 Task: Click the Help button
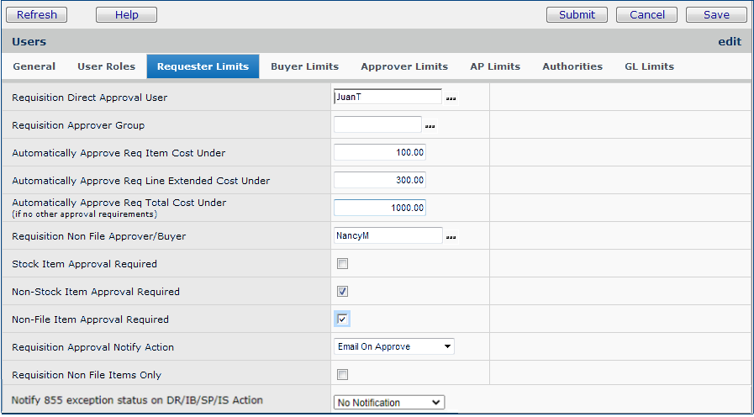click(x=126, y=15)
